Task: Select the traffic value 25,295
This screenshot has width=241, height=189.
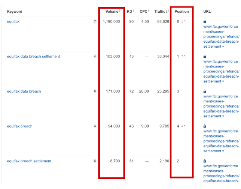Action: (163, 91)
